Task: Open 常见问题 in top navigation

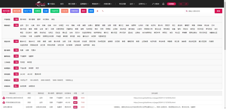Action: coord(122,4)
